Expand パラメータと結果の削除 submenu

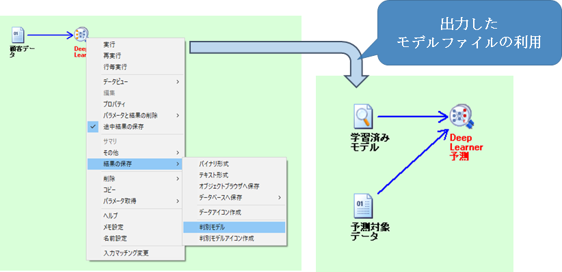point(136,115)
